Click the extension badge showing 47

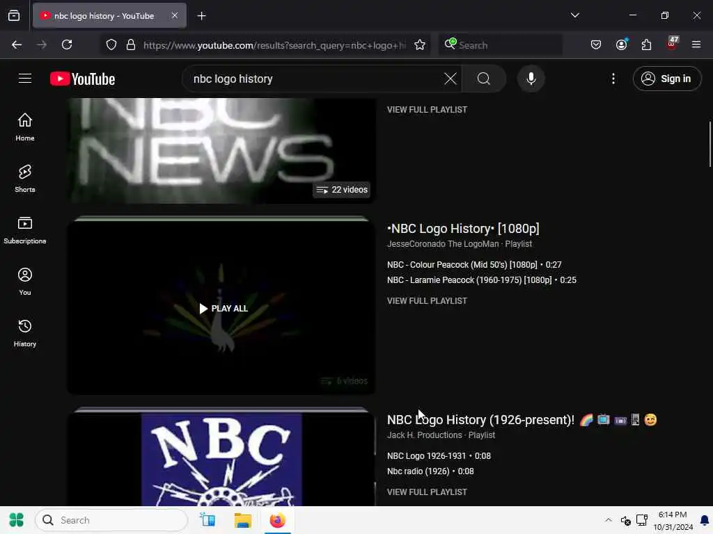coord(672,44)
